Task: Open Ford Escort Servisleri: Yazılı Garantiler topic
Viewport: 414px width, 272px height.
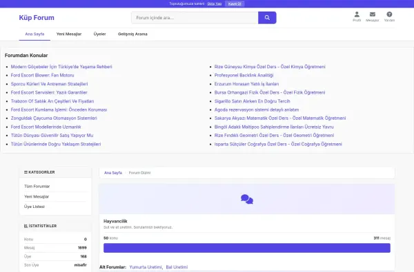Action: coord(49,92)
